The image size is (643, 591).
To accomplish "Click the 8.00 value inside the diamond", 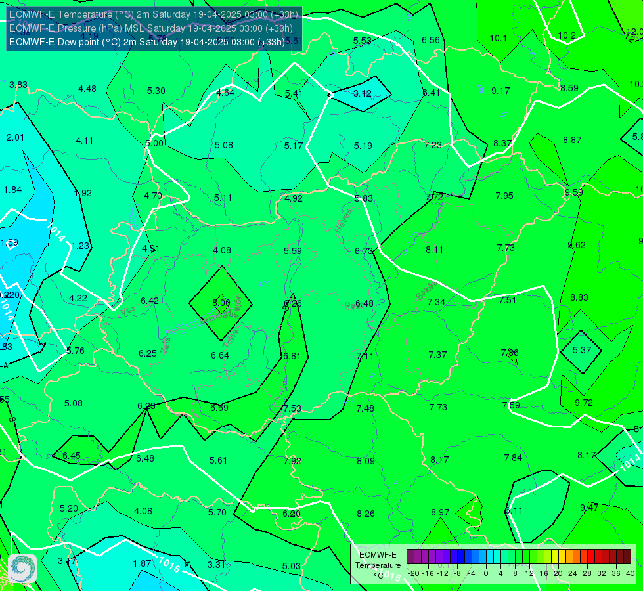I will (x=221, y=303).
